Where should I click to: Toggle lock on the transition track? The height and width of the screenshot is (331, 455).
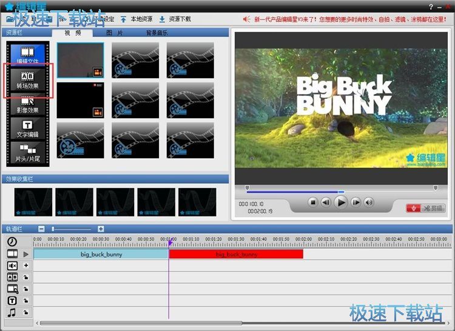(x=26, y=277)
